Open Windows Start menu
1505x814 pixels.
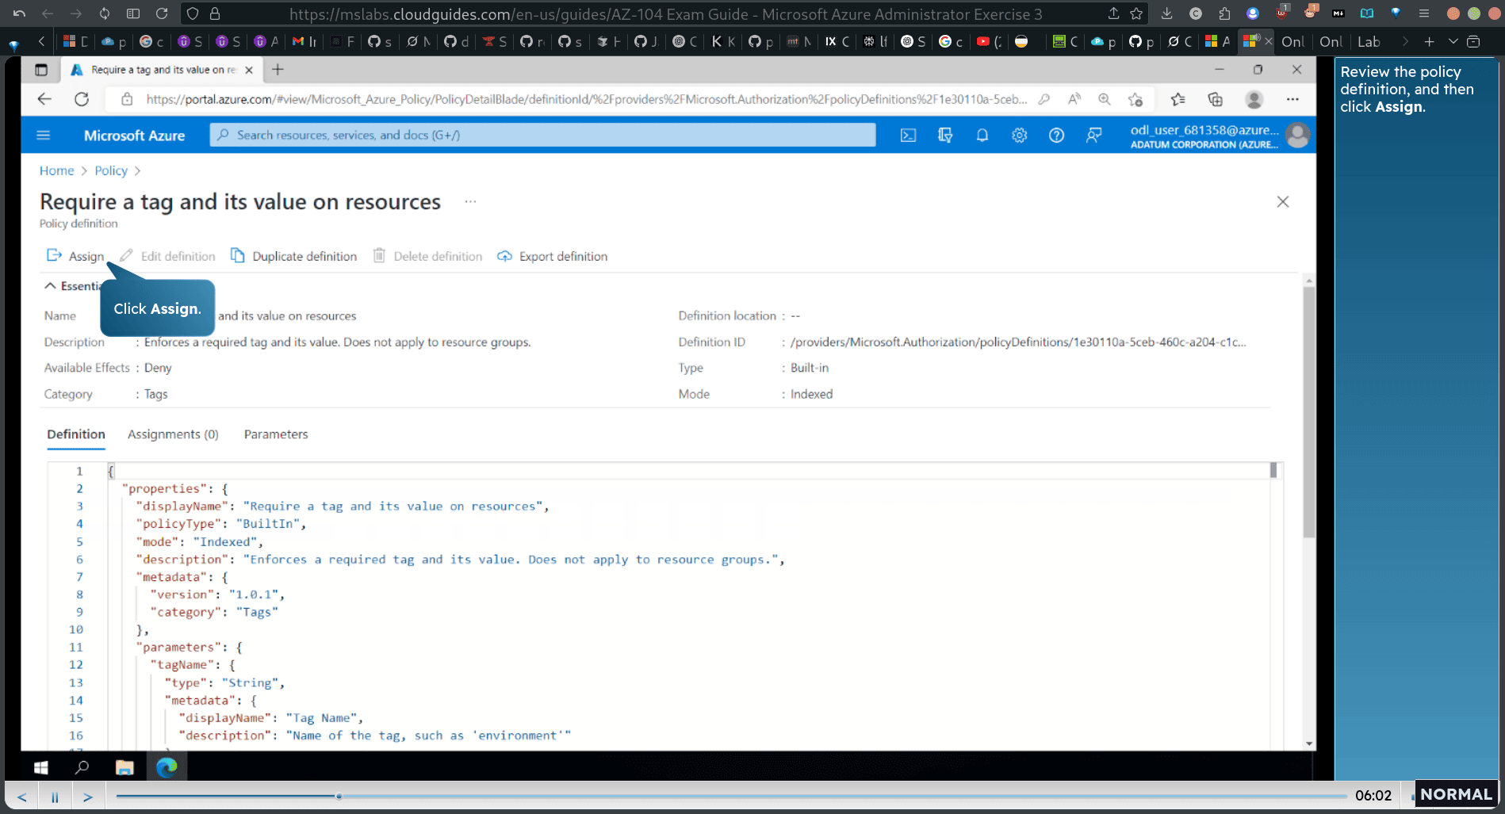pos(41,767)
